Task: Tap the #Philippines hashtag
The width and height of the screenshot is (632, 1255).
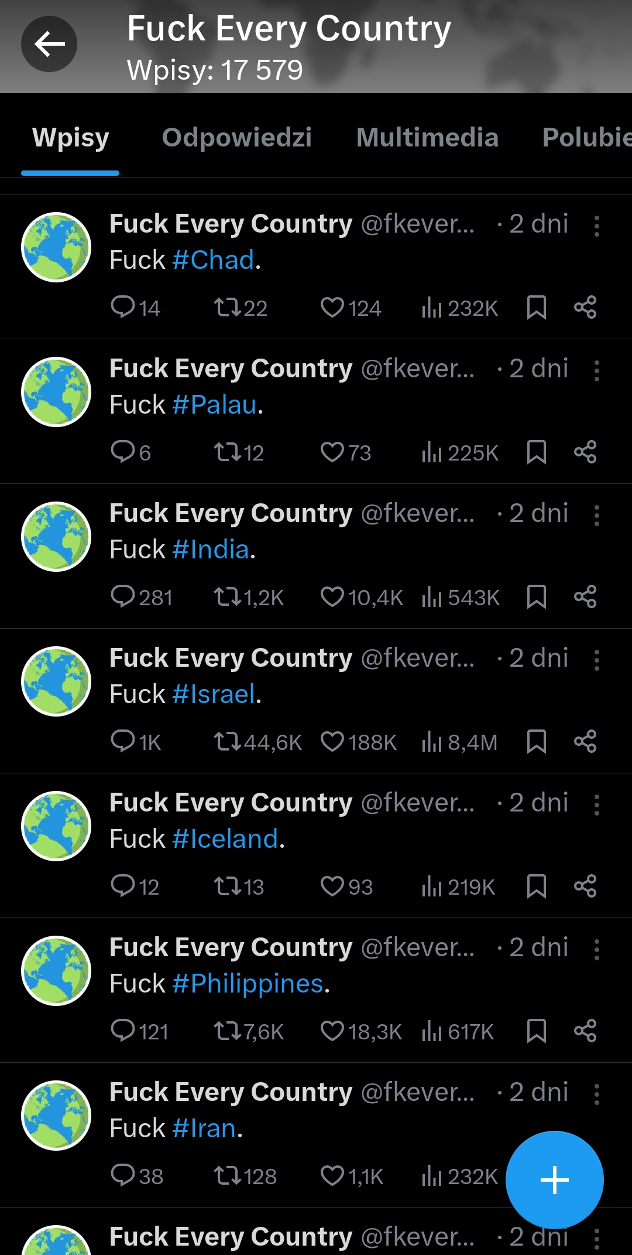Action: click(x=248, y=984)
